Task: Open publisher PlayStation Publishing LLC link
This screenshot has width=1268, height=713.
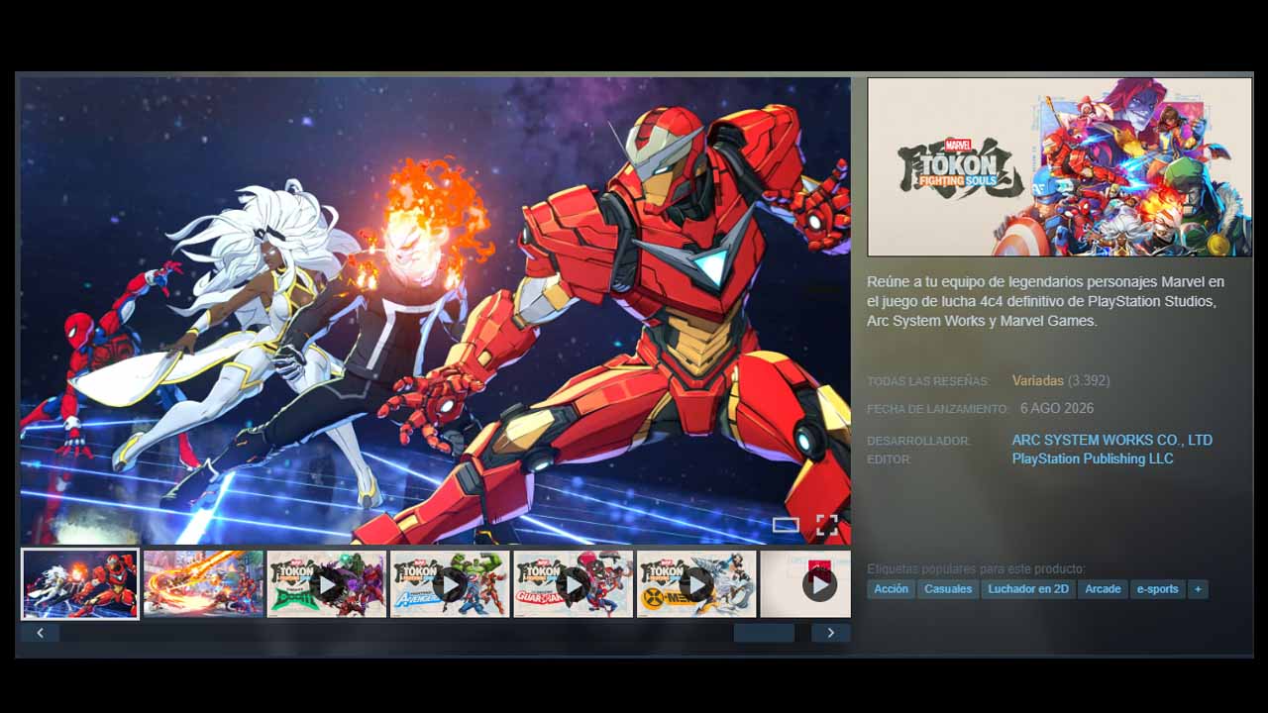Action: (x=1093, y=459)
